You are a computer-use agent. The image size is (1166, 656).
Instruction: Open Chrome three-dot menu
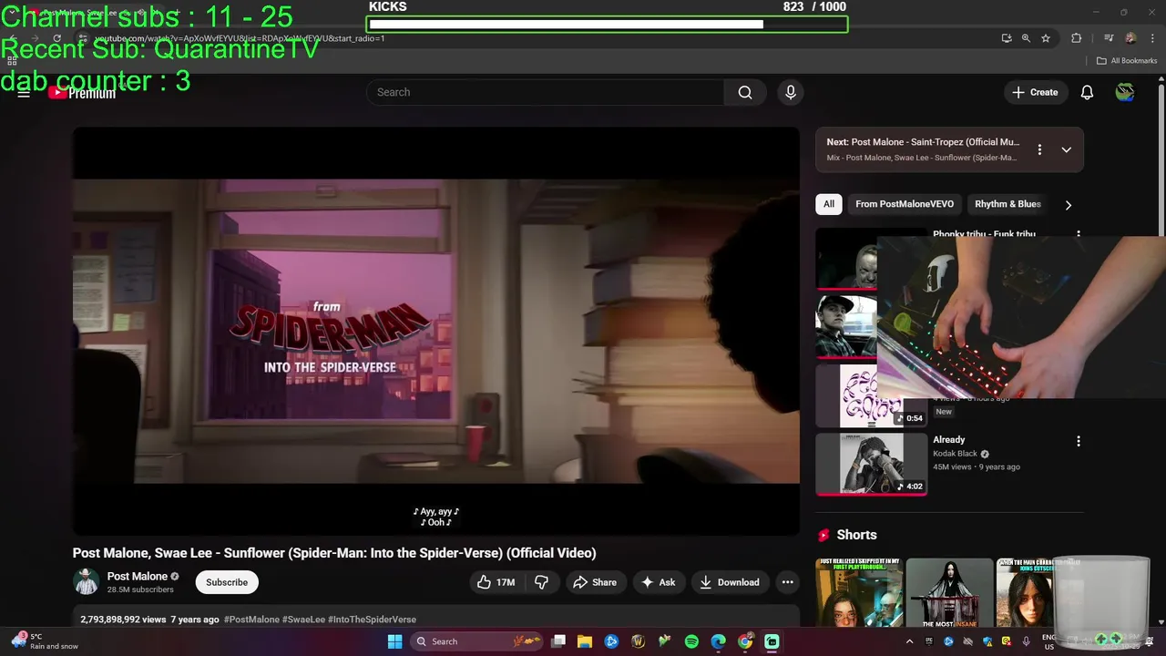click(x=1151, y=38)
